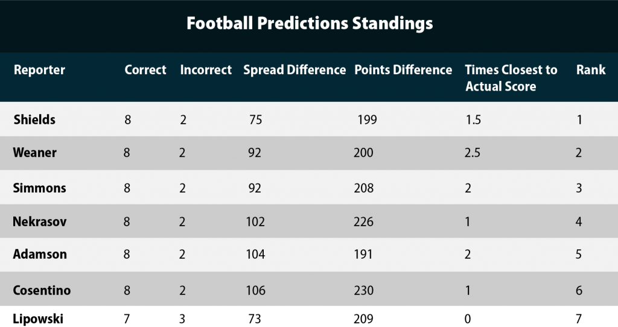Click the Points Difference column header
The width and height of the screenshot is (618, 327).
click(x=403, y=70)
